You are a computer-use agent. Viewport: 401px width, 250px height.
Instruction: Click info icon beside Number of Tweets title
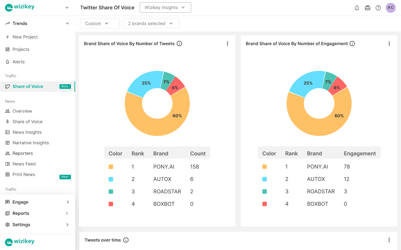pyautogui.click(x=179, y=44)
